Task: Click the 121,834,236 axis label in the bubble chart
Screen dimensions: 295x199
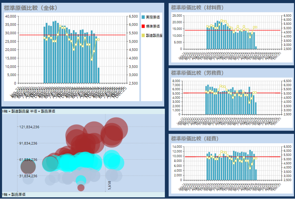Action: pos(29,127)
